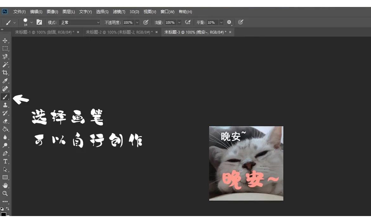Select the Move tool

click(5, 41)
